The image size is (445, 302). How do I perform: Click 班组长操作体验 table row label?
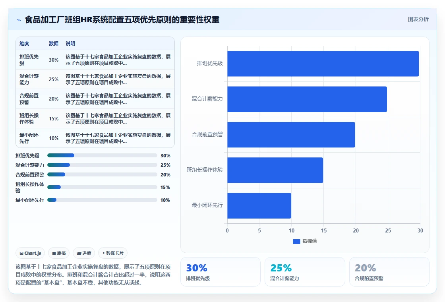pyautogui.click(x=29, y=119)
